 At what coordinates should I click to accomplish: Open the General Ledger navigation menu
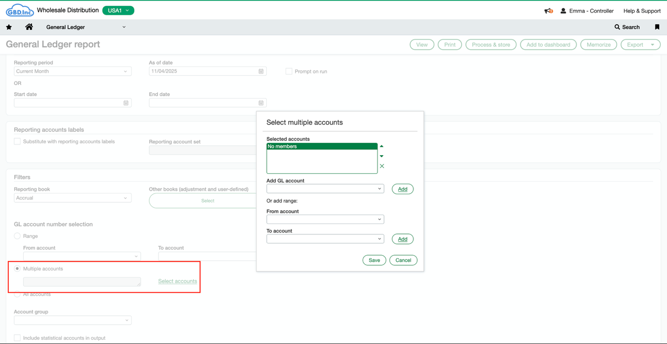pos(86,27)
